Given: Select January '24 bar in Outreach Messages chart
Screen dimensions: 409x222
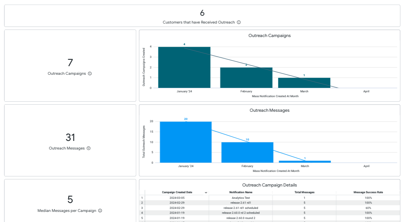Looking at the screenshot, I should (x=186, y=142).
